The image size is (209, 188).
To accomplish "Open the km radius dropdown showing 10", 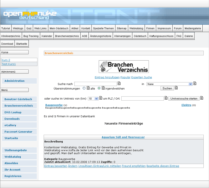I will tap(93, 99).
